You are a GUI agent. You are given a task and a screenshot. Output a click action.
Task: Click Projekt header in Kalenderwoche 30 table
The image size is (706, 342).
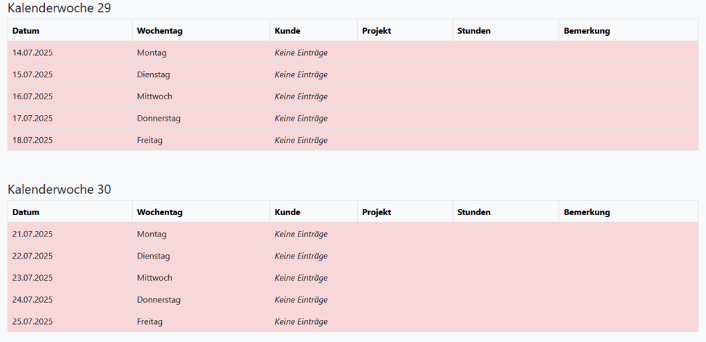point(376,212)
